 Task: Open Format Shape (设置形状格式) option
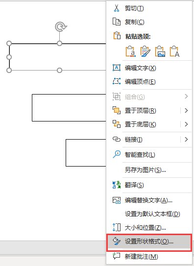[149, 242]
